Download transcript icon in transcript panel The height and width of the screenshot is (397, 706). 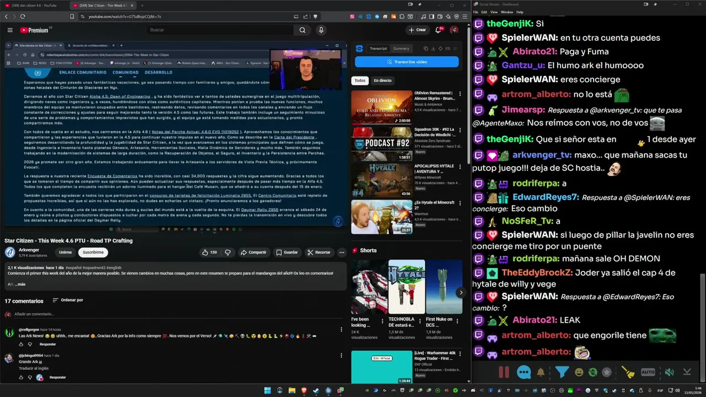point(434,49)
